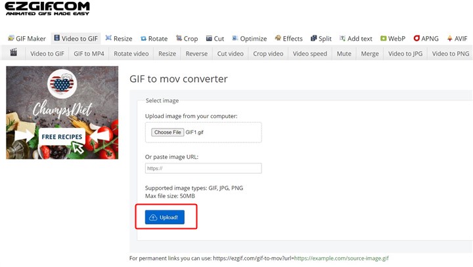This screenshot has height=267, width=473.
Task: Click the FREE RECIPES button in ad
Action: pyautogui.click(x=62, y=137)
